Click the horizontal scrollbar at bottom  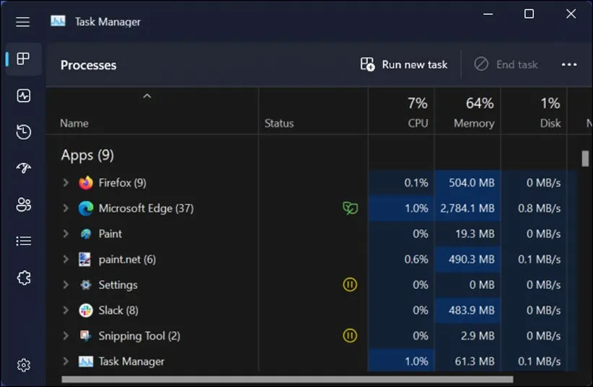pos(287,379)
